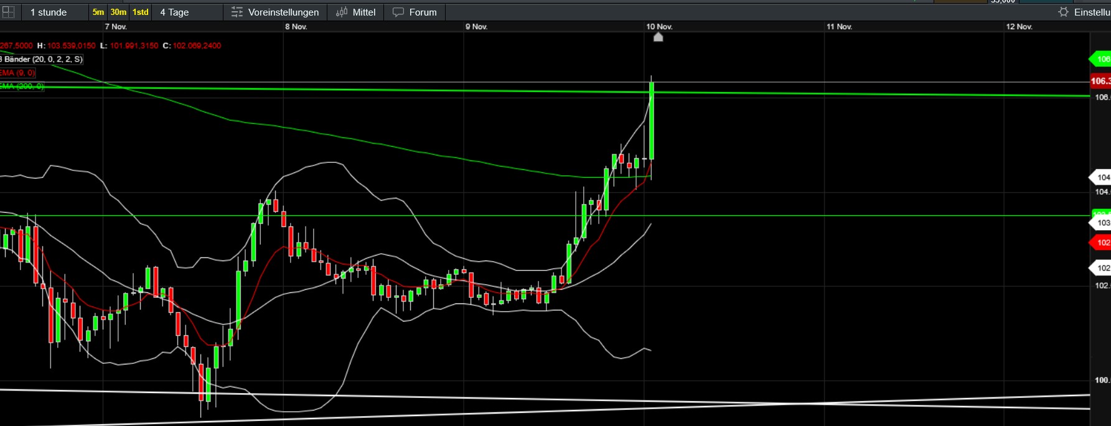Click the Einstellungen gear icon
This screenshot has width=1111, height=426.
(x=1063, y=12)
